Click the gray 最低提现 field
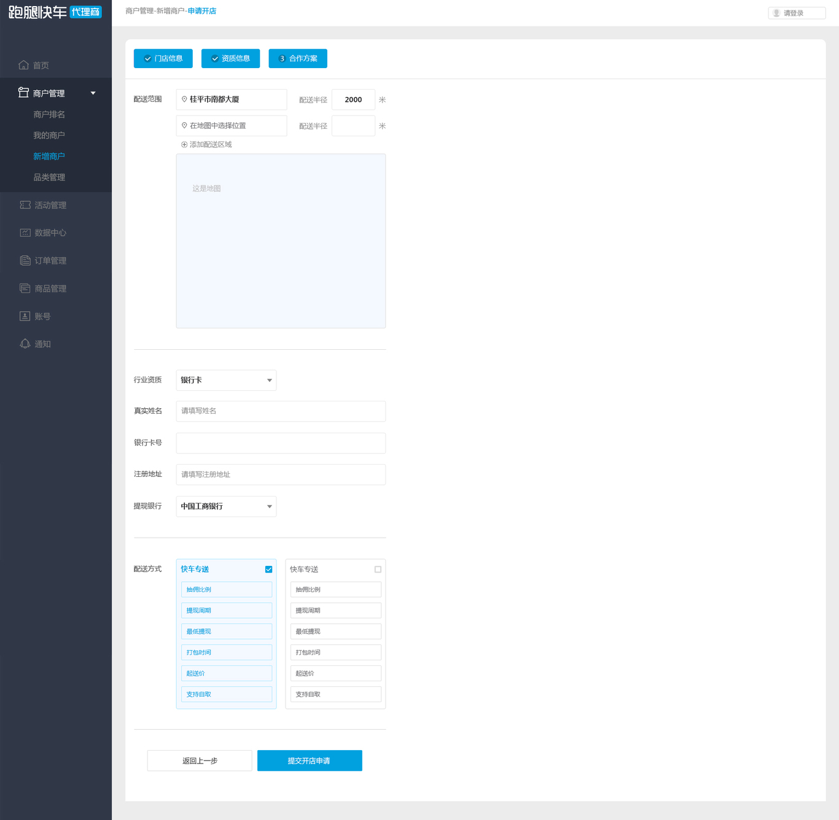This screenshot has width=839, height=820. pos(336,631)
